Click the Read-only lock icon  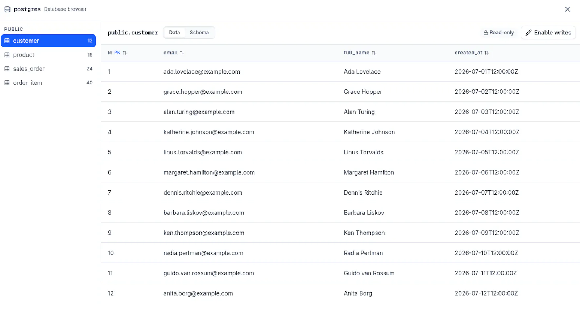(x=486, y=33)
